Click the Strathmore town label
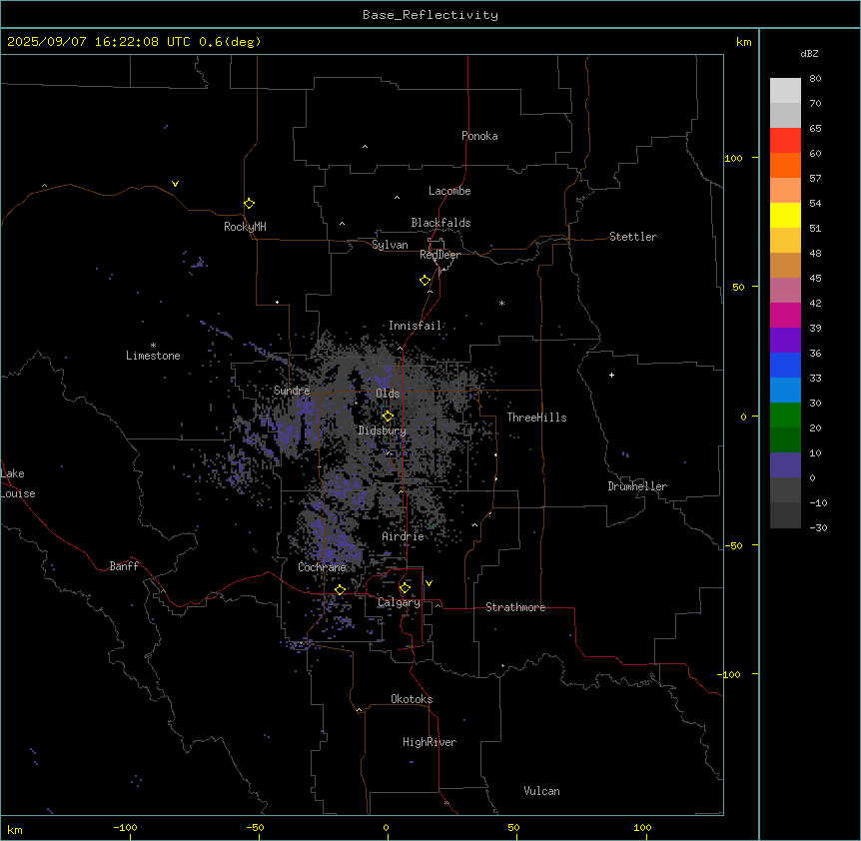Image resolution: width=861 pixels, height=841 pixels. (515, 607)
